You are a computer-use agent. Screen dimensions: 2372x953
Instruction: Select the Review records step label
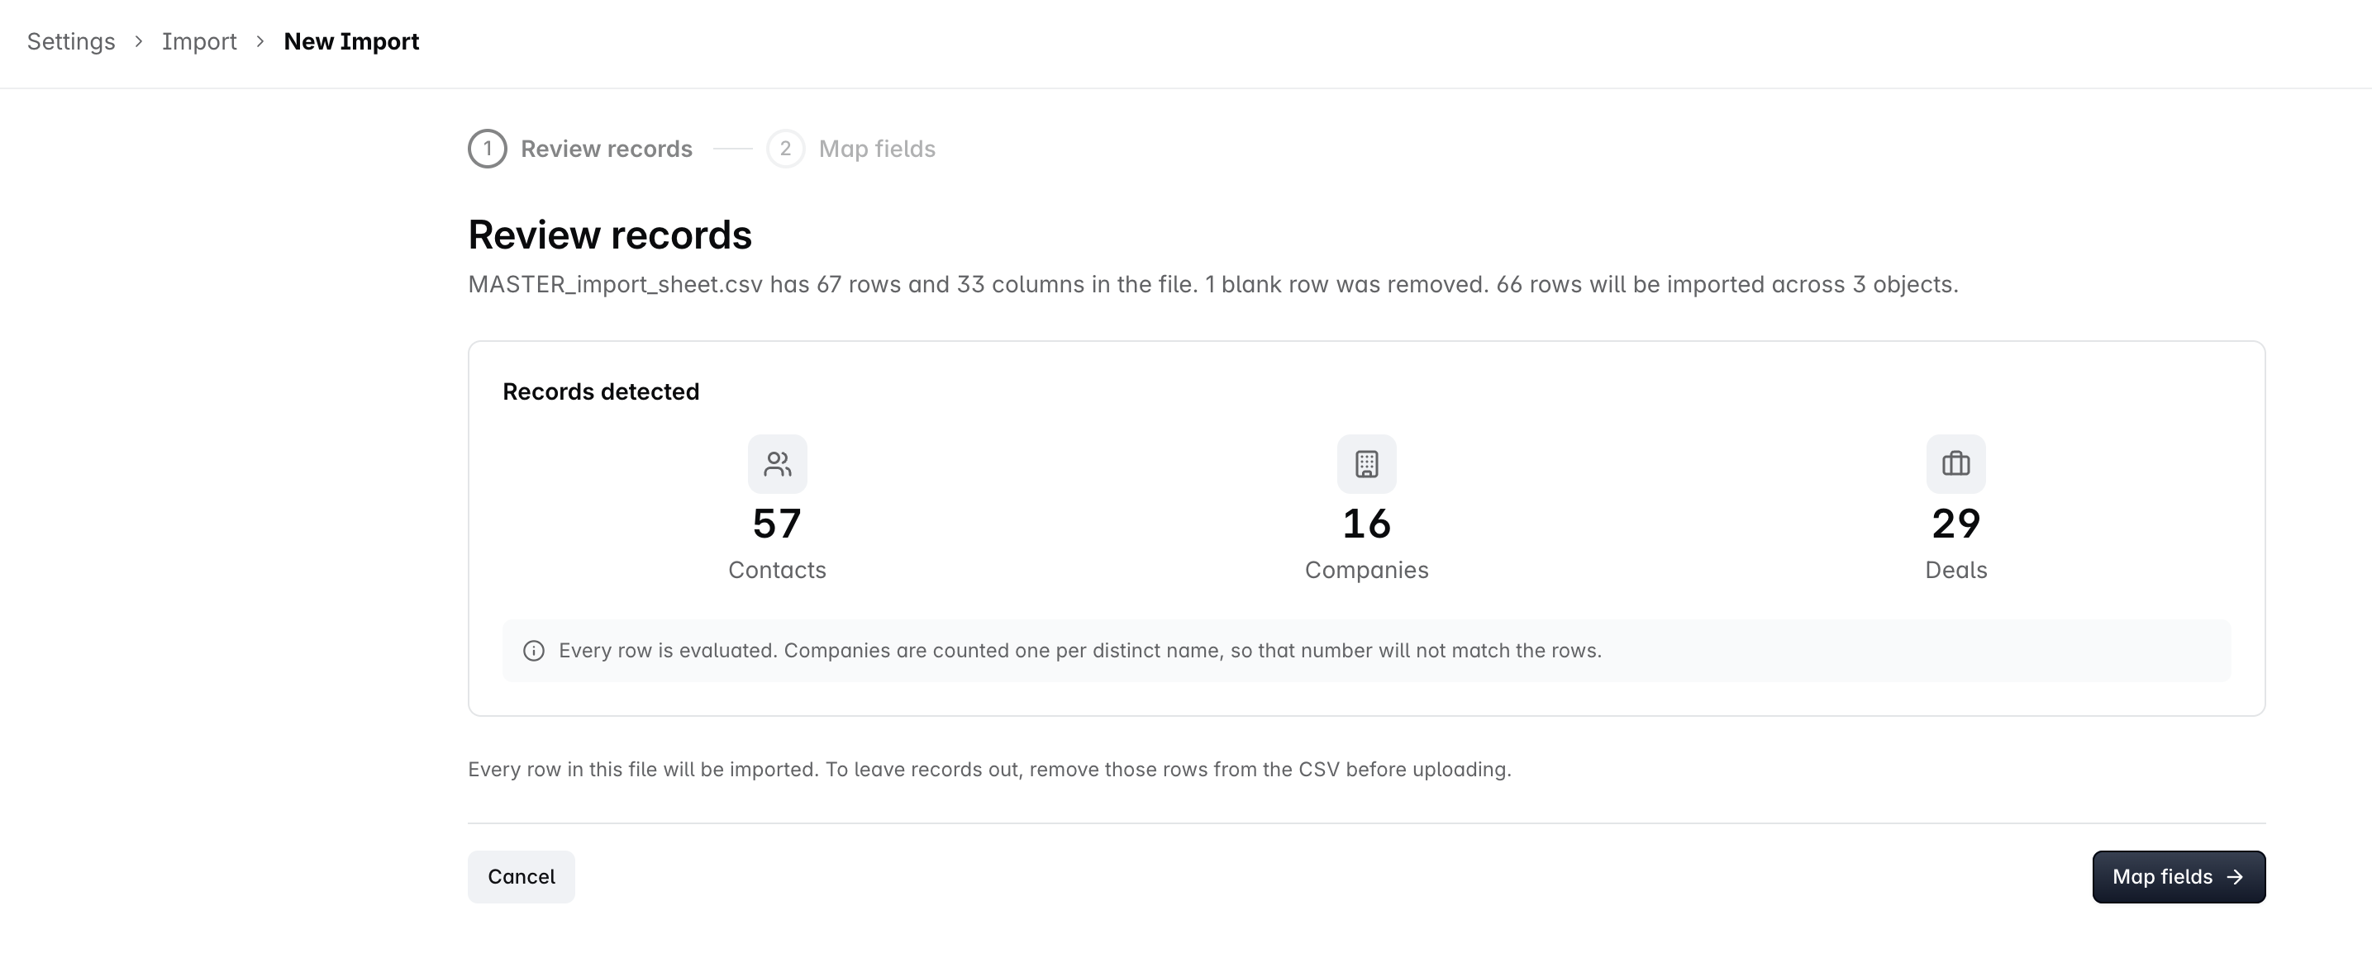coord(606,148)
